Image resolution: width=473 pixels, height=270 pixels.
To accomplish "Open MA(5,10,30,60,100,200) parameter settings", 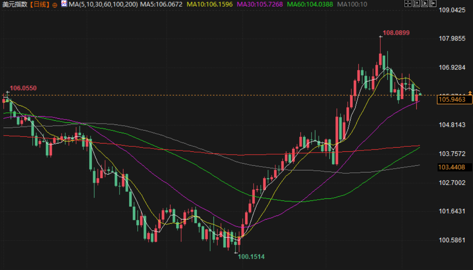I will [103, 5].
